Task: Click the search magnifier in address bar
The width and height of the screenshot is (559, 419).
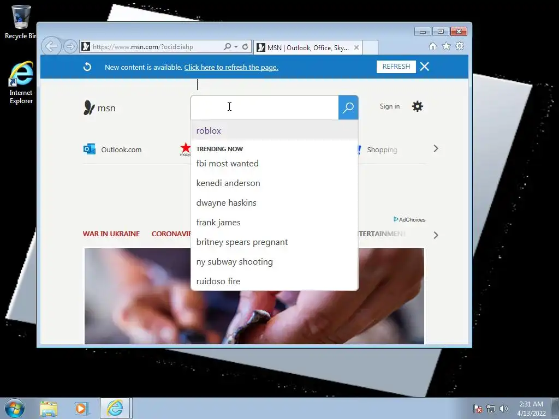Action: [227, 47]
